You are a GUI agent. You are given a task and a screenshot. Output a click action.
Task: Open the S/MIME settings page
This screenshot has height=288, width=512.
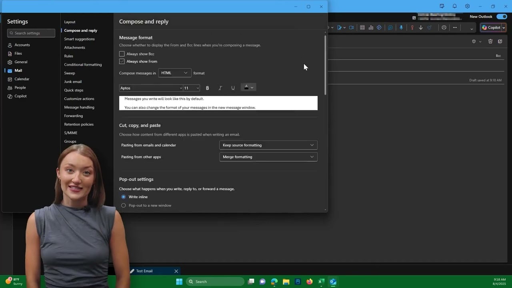71,133
